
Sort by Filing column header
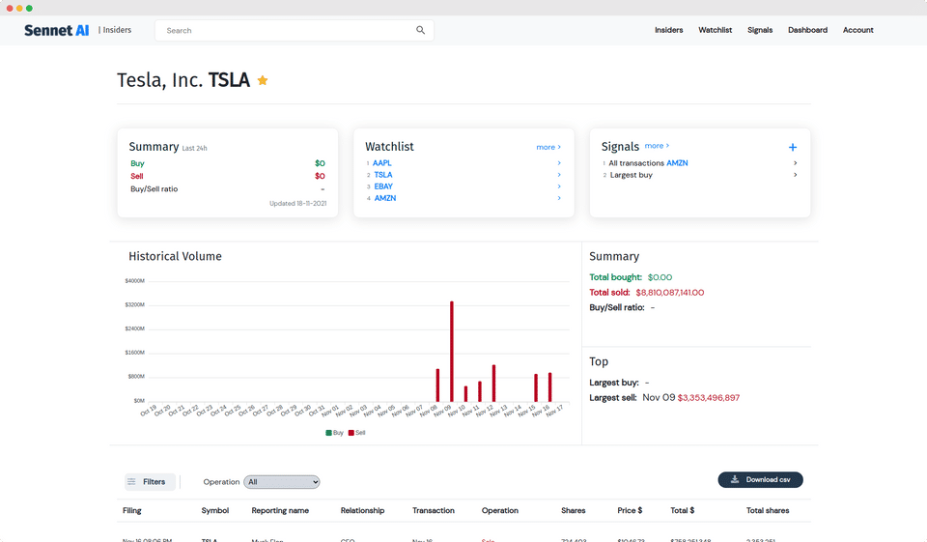(132, 510)
